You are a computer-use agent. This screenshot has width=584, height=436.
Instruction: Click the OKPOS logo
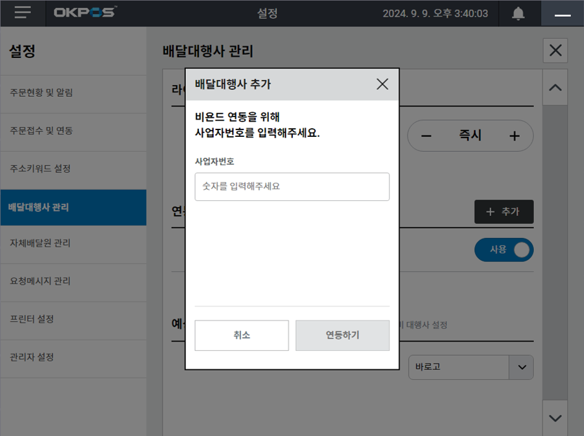[85, 13]
